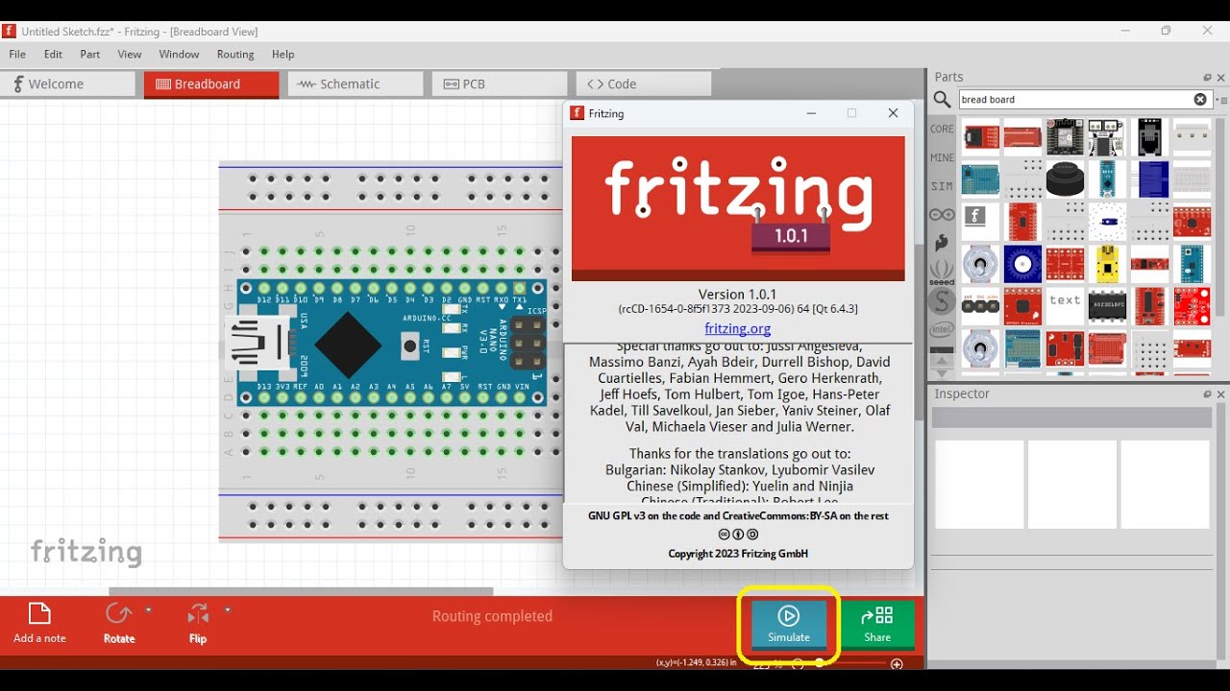Image resolution: width=1230 pixels, height=691 pixels.
Task: Select the round black pushbutton part
Action: point(1065,179)
